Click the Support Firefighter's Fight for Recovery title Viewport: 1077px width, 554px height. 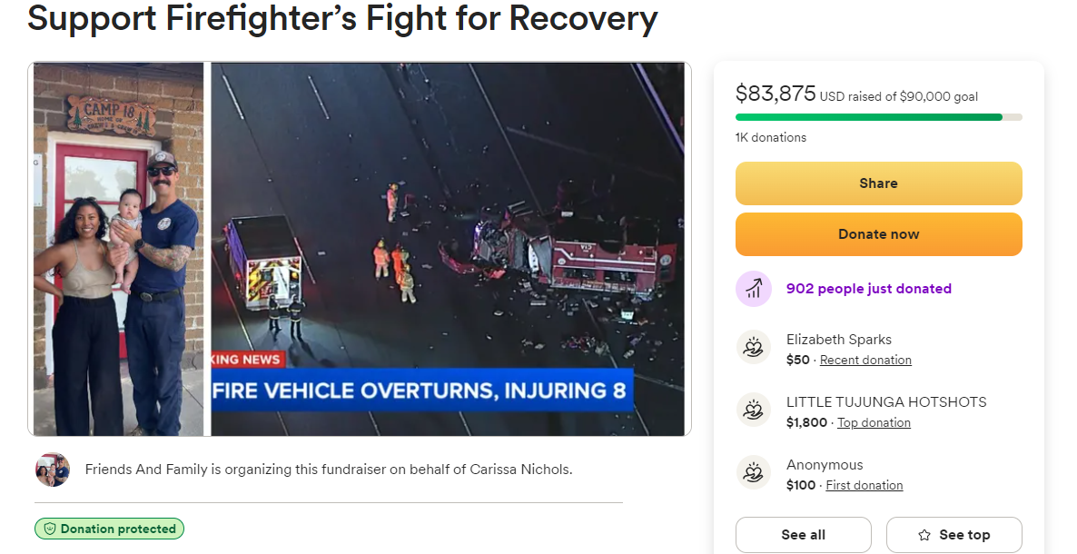tap(342, 18)
